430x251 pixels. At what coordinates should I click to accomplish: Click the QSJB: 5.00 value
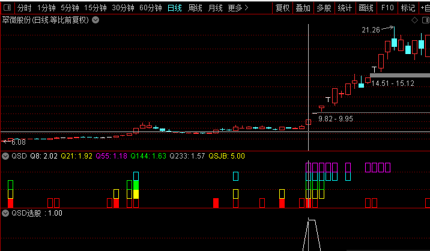pos(226,156)
